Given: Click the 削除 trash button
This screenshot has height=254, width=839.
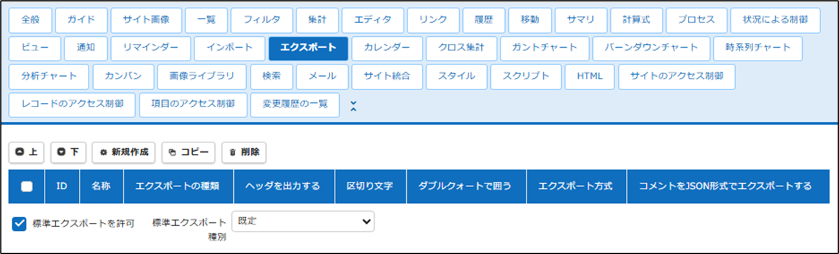Looking at the screenshot, I should tap(244, 152).
